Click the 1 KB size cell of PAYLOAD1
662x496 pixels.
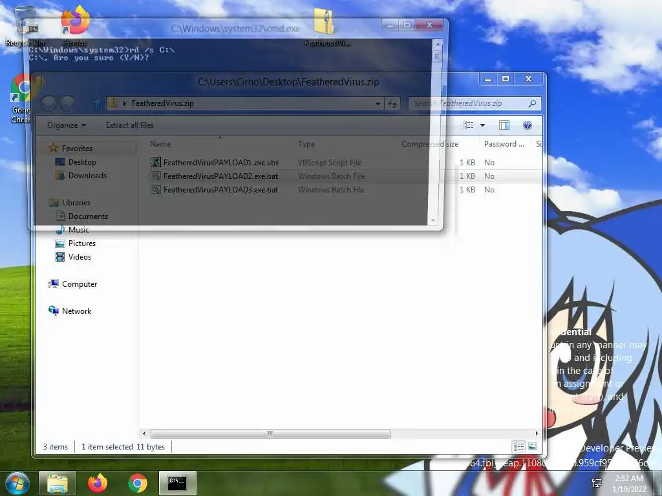(467, 162)
